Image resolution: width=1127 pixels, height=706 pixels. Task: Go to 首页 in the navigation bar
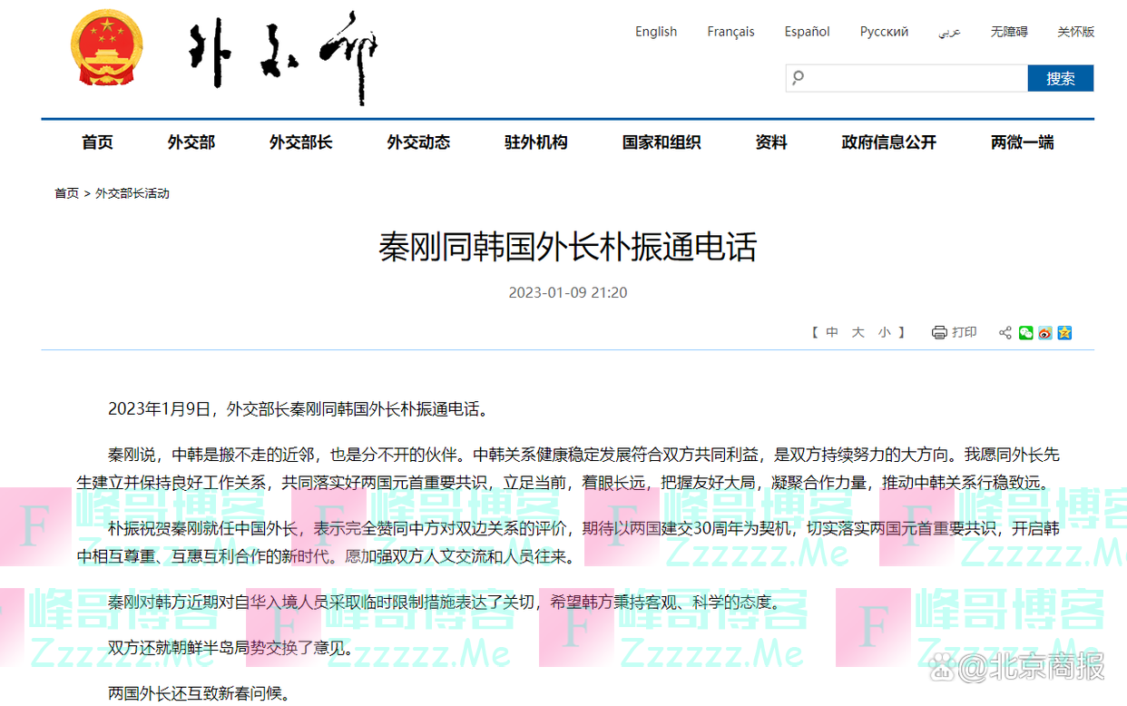[x=97, y=142]
